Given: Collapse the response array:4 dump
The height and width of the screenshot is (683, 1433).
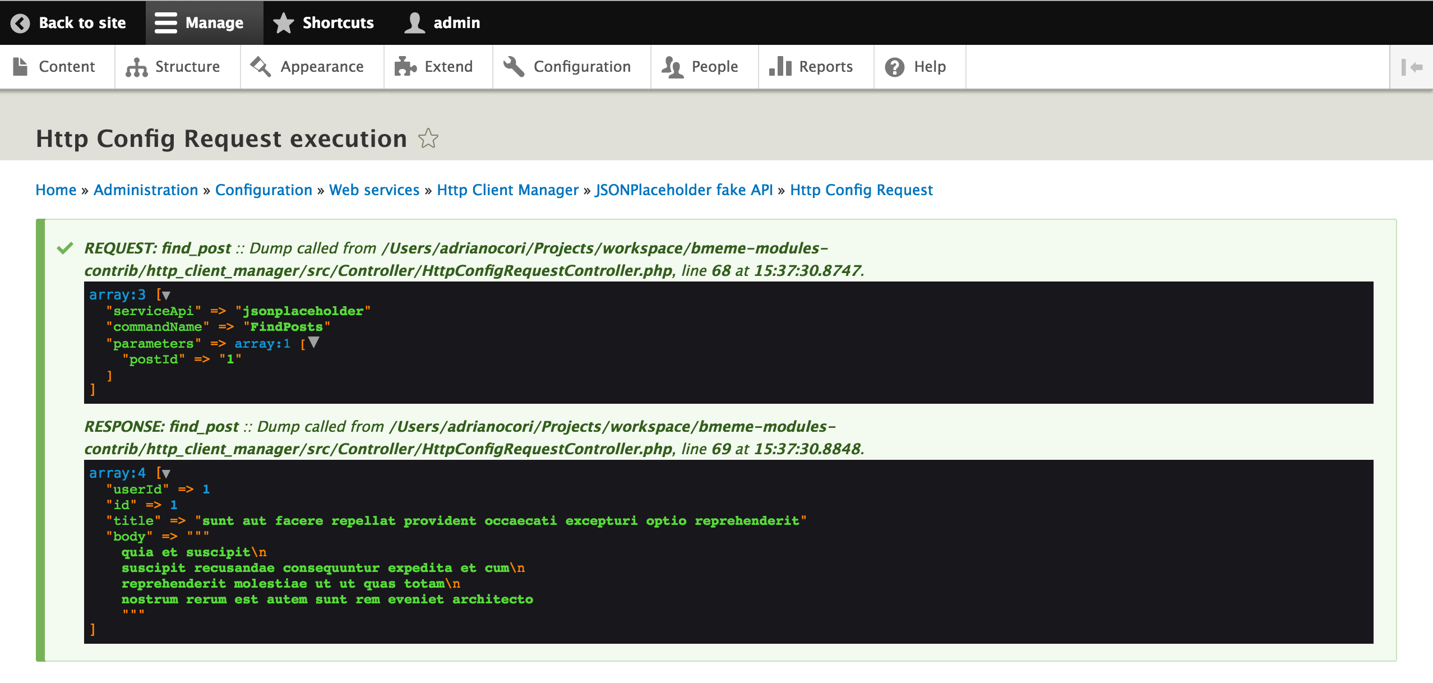Looking at the screenshot, I should (166, 473).
